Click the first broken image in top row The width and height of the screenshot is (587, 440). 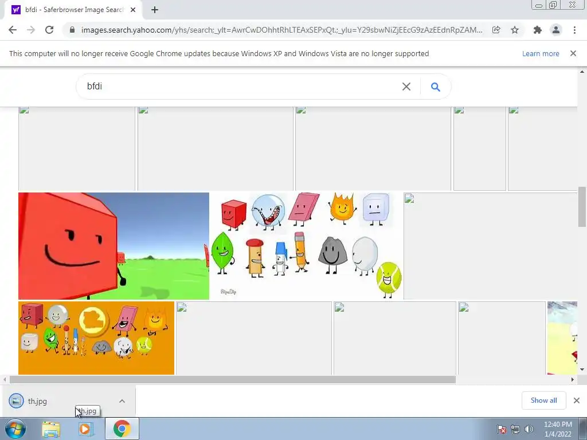[77, 148]
